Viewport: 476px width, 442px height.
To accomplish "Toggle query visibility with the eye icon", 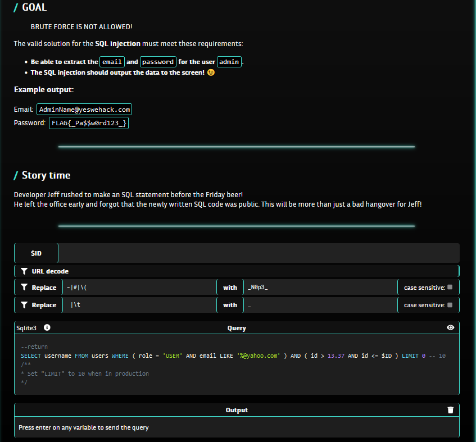I will pos(450,327).
